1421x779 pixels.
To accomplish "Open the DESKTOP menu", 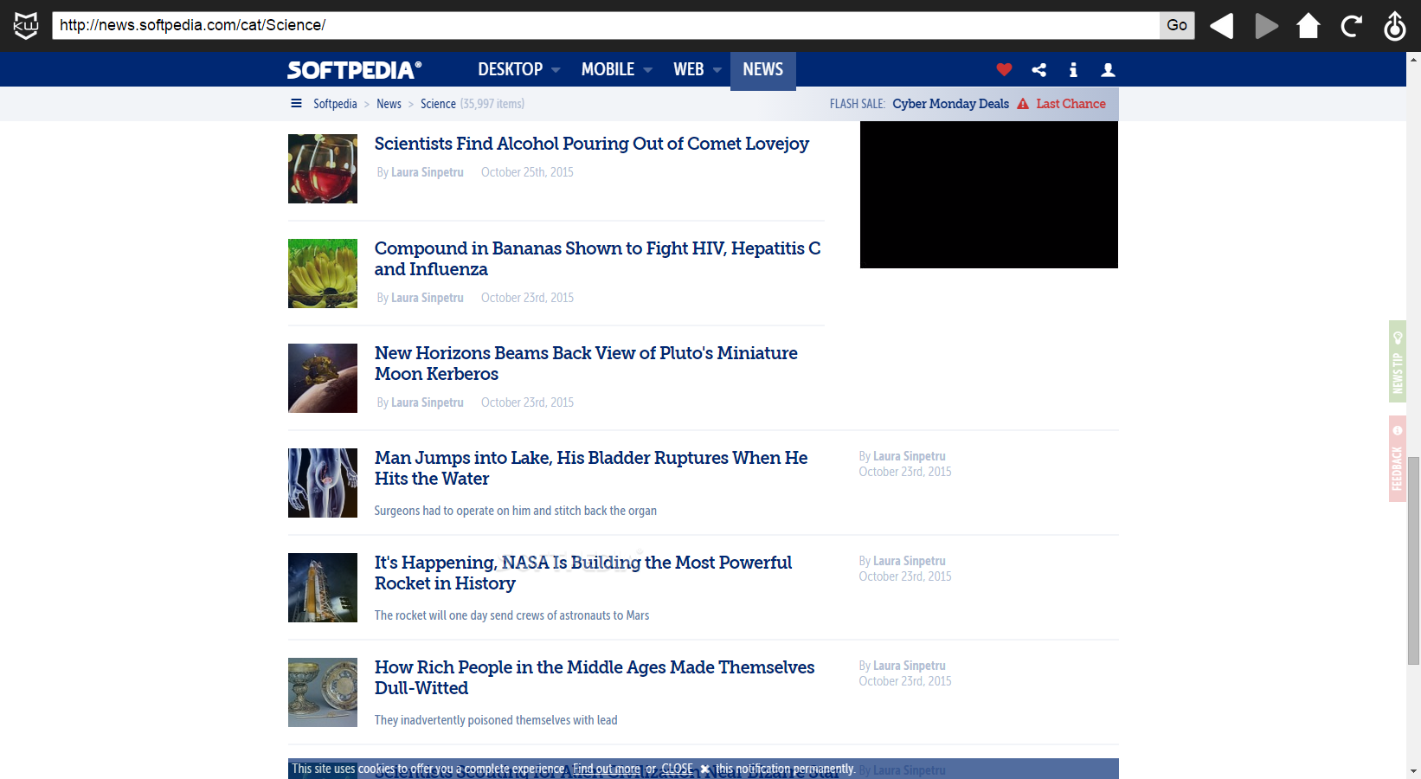I will pyautogui.click(x=510, y=69).
